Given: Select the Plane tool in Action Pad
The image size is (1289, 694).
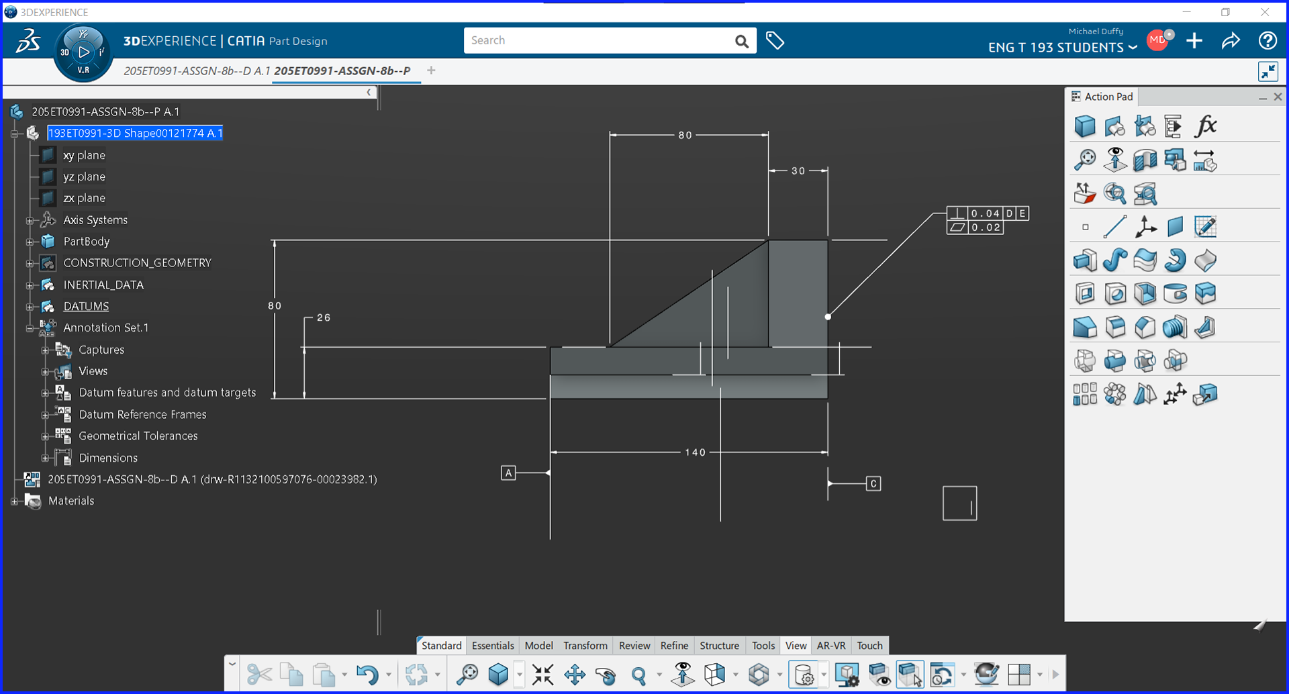Looking at the screenshot, I should (x=1175, y=227).
